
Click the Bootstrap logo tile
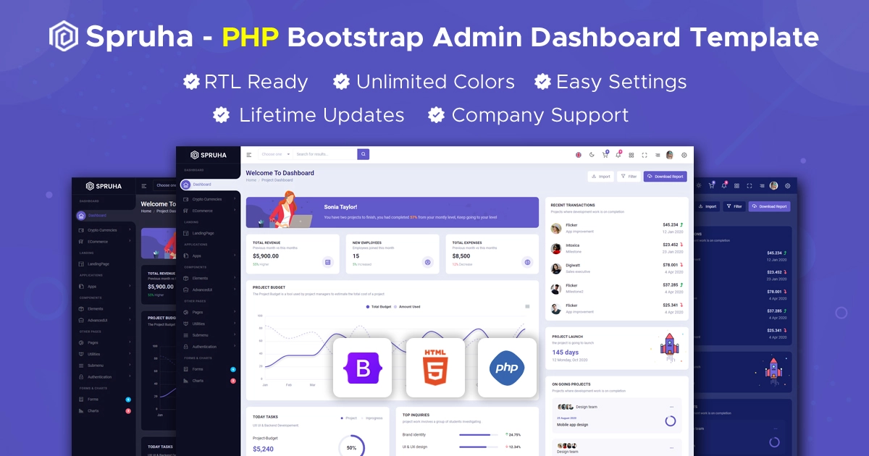click(x=362, y=367)
